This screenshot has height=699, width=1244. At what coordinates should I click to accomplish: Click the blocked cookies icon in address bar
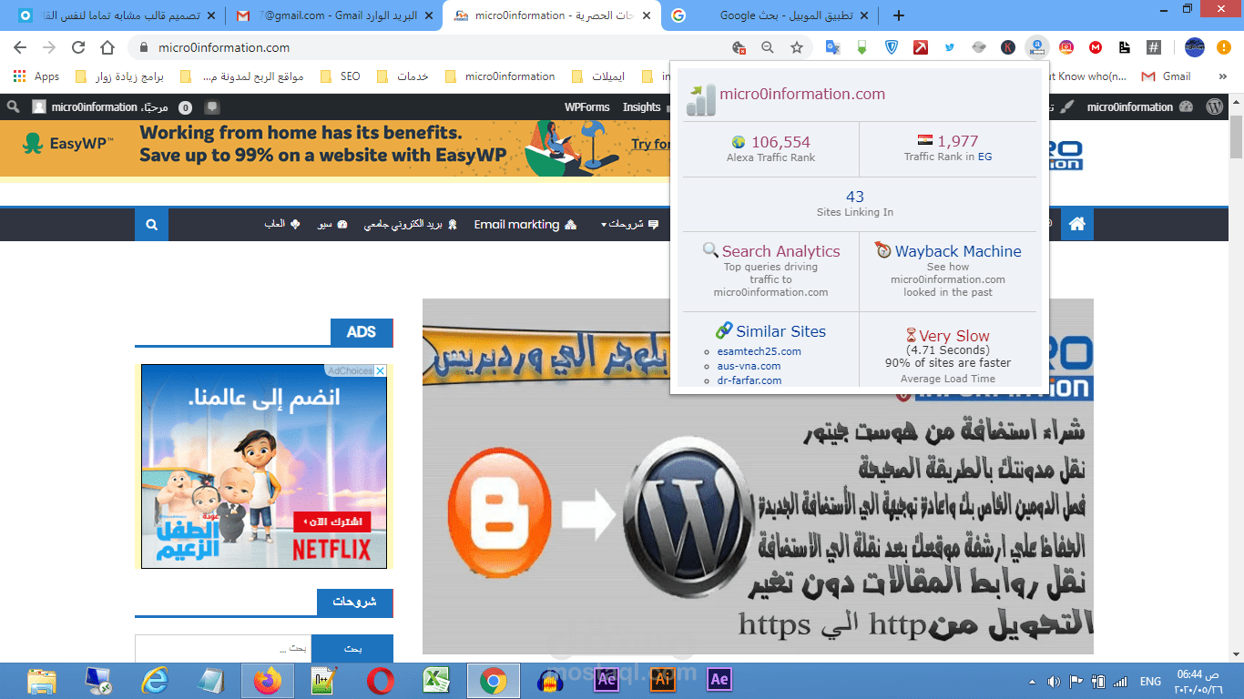pos(739,47)
